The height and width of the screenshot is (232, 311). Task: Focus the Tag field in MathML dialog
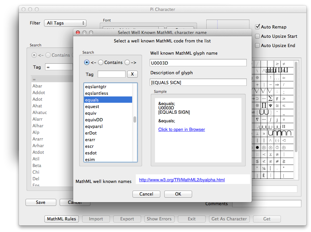112,74
